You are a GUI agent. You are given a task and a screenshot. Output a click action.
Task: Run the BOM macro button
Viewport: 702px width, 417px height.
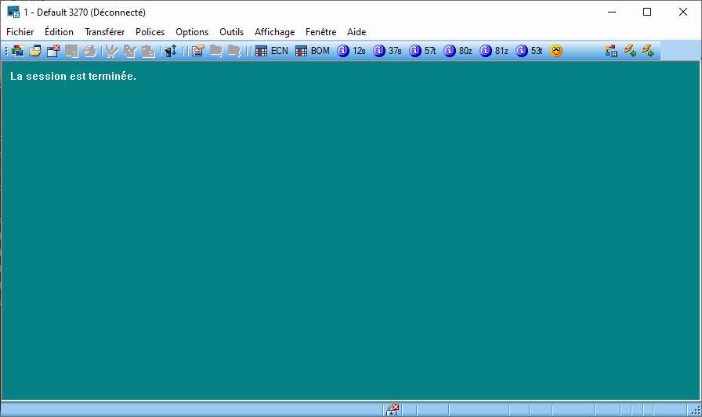point(313,51)
